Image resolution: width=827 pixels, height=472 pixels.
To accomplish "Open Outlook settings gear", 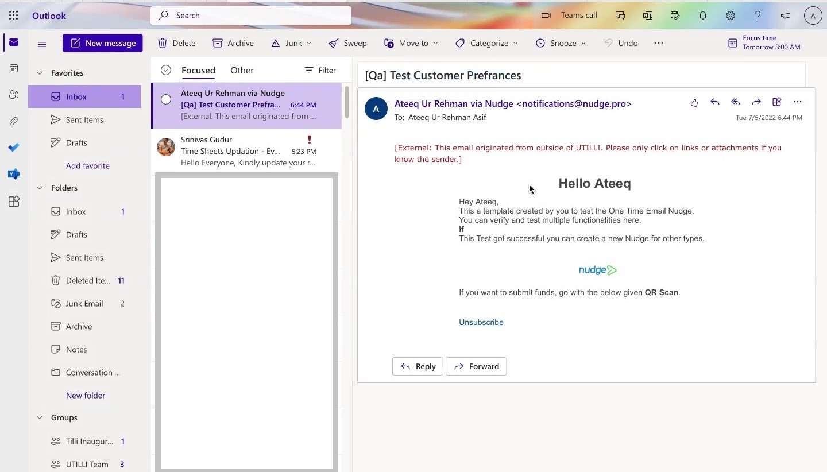I will pos(731,16).
